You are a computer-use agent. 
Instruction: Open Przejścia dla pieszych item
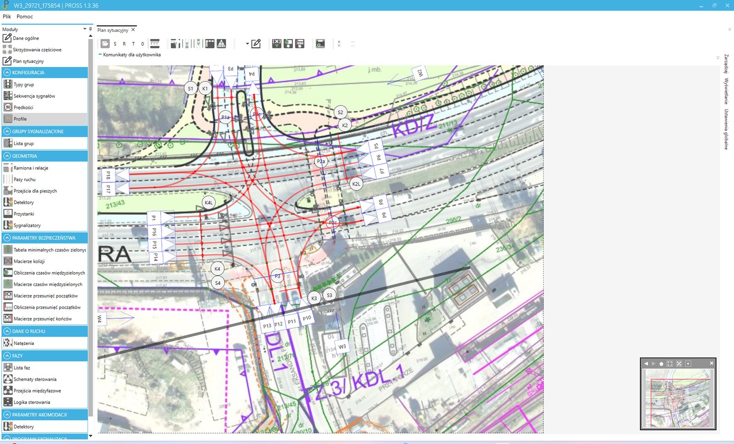click(35, 191)
